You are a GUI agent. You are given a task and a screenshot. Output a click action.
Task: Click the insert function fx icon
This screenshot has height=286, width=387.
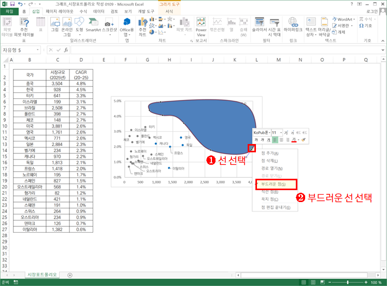coord(66,50)
